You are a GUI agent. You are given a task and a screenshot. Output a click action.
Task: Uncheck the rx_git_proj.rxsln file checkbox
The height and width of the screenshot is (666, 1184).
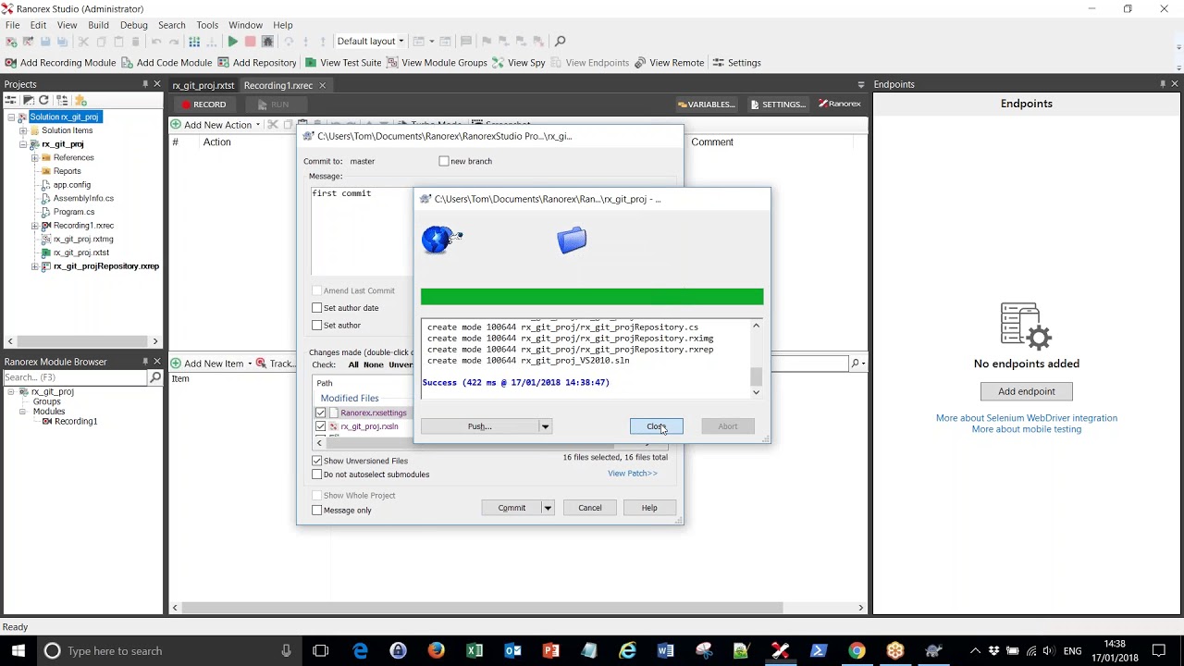click(321, 426)
